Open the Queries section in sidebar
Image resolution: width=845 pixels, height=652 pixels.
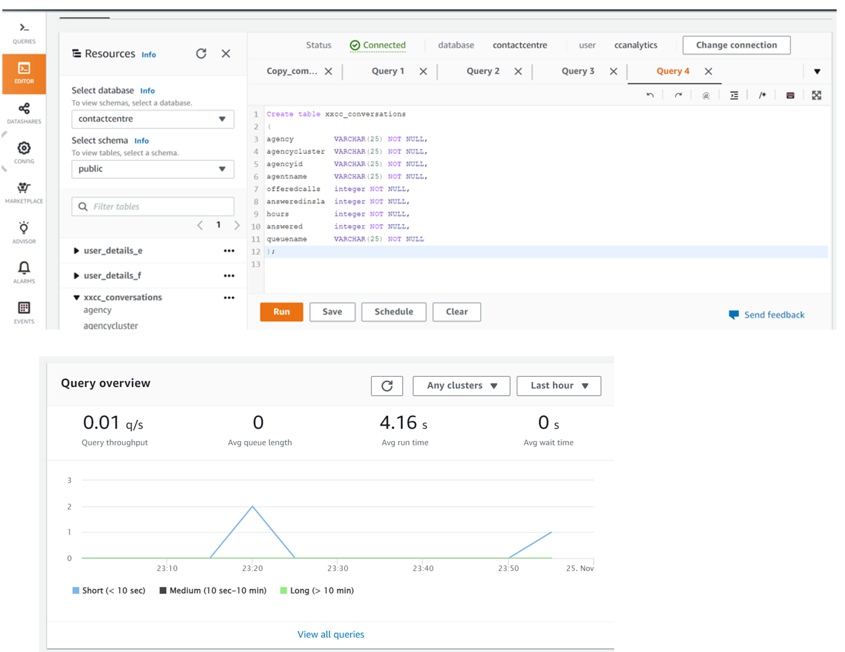[x=24, y=32]
